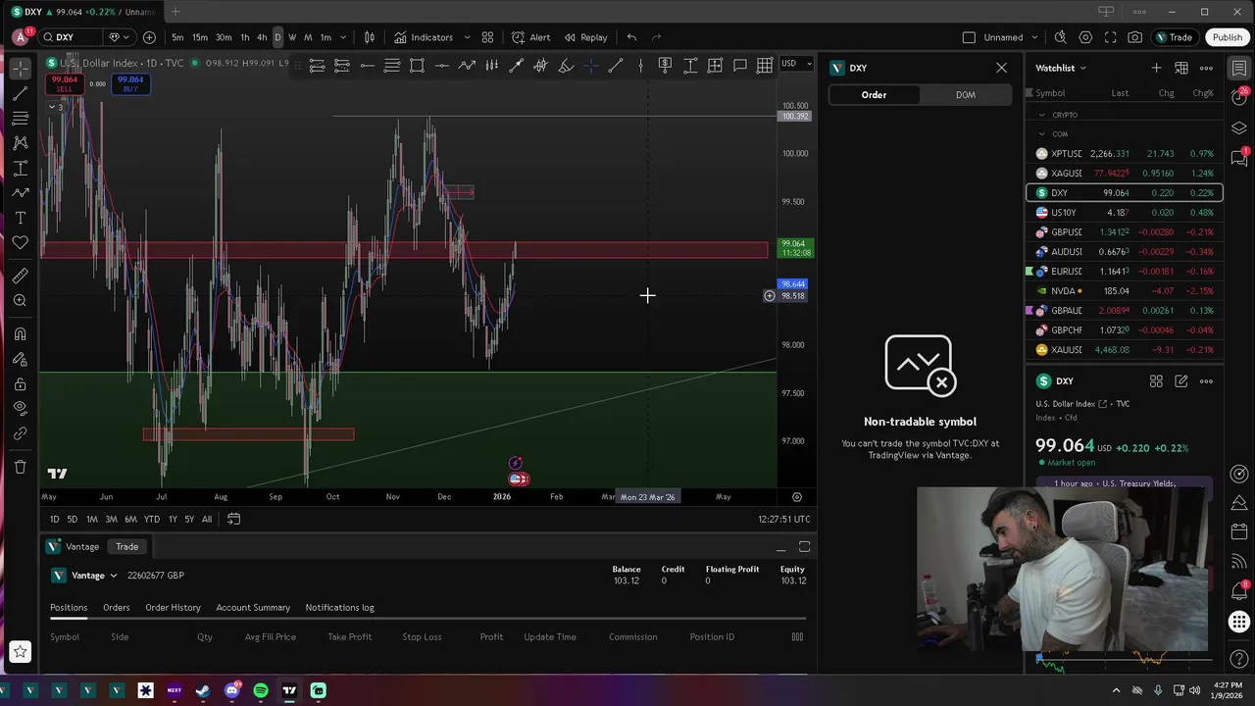The image size is (1255, 706).
Task: Select XAUUSD row in watchlist
Action: pos(1125,350)
